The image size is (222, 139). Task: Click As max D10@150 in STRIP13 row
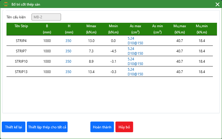click(x=135, y=74)
